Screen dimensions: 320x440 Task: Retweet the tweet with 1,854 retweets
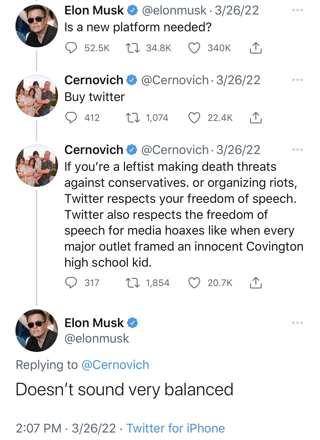tap(132, 283)
